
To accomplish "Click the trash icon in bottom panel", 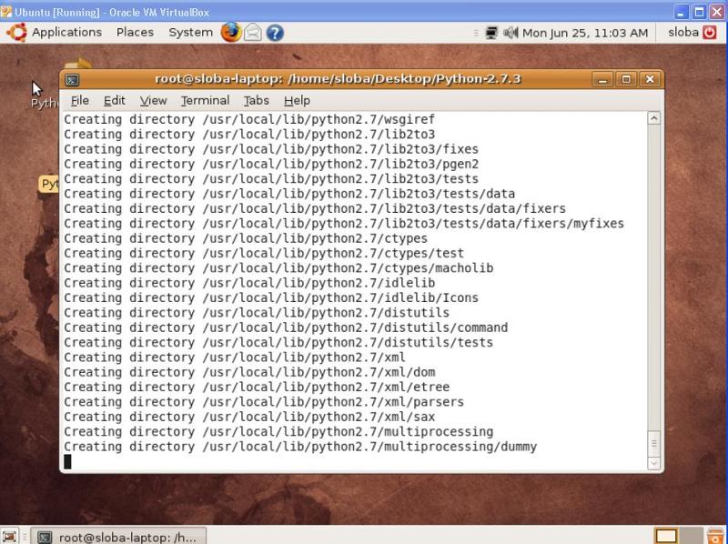I will [x=716, y=535].
